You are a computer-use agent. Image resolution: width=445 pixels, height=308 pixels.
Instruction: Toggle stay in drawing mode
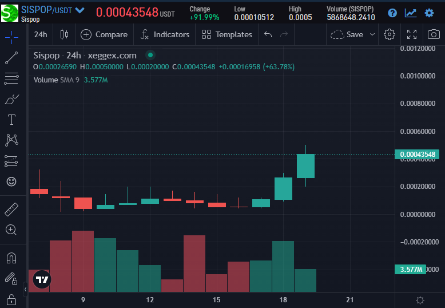point(11,278)
